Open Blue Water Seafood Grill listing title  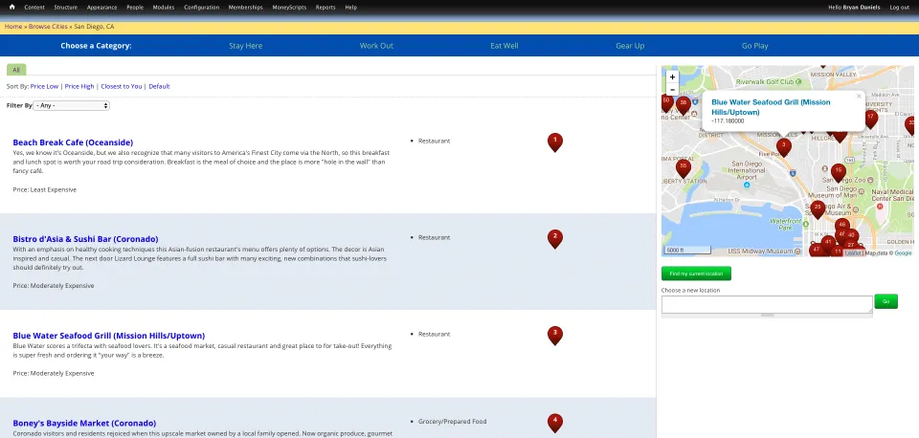(x=109, y=336)
